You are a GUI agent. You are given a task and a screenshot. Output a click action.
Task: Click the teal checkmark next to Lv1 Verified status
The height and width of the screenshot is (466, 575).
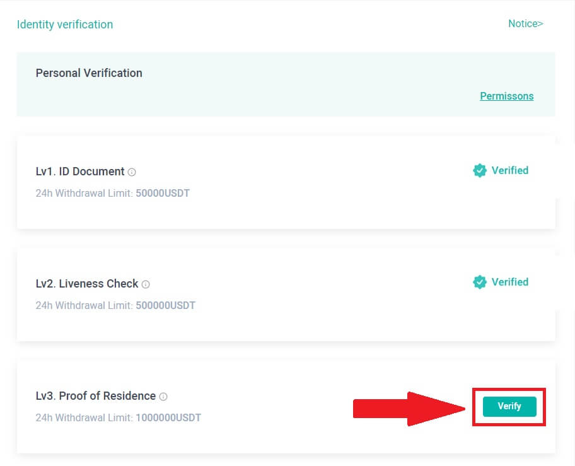[479, 170]
